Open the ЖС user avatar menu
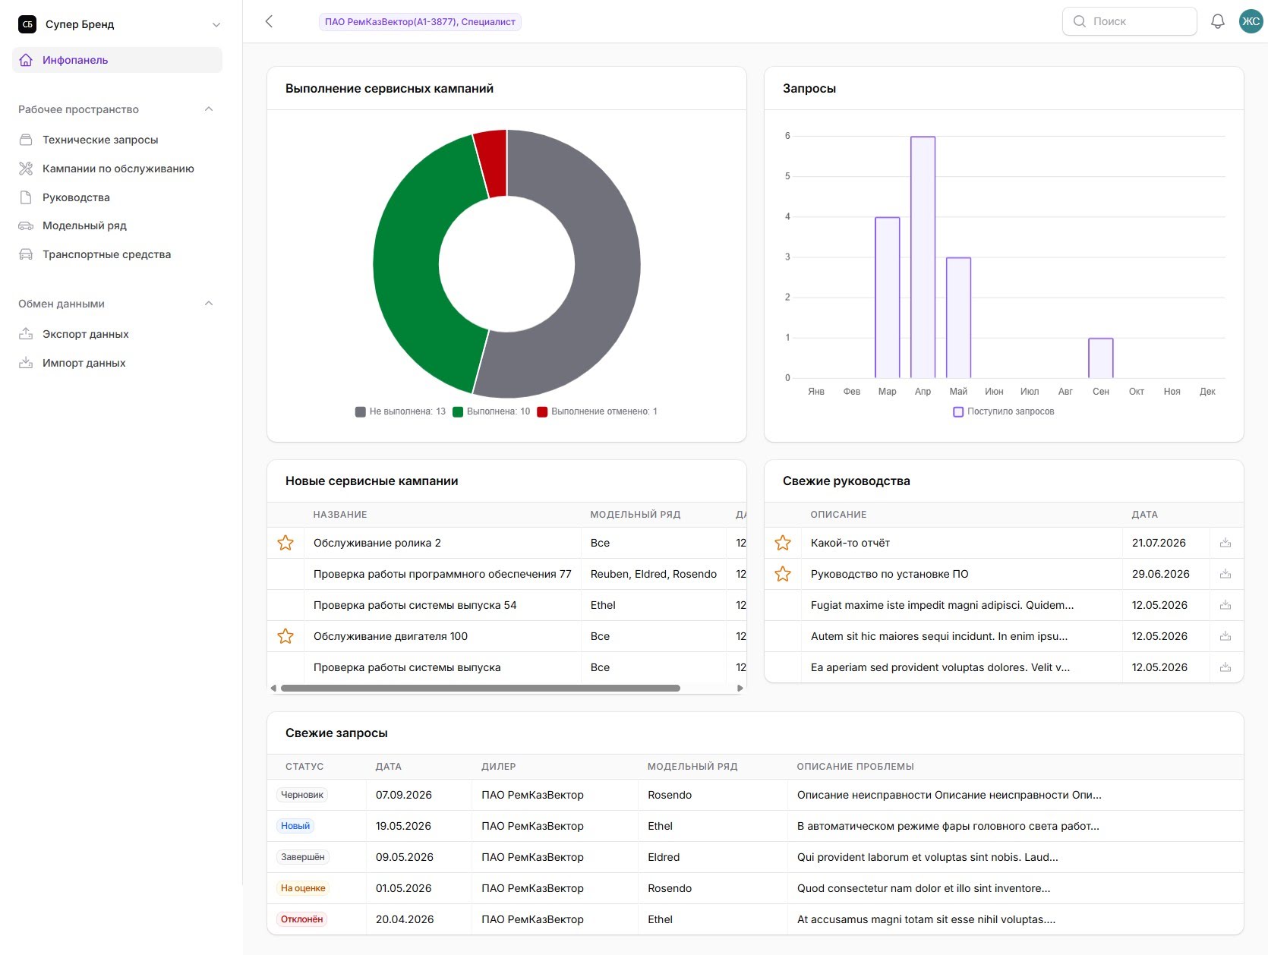The height and width of the screenshot is (955, 1268). [1251, 21]
